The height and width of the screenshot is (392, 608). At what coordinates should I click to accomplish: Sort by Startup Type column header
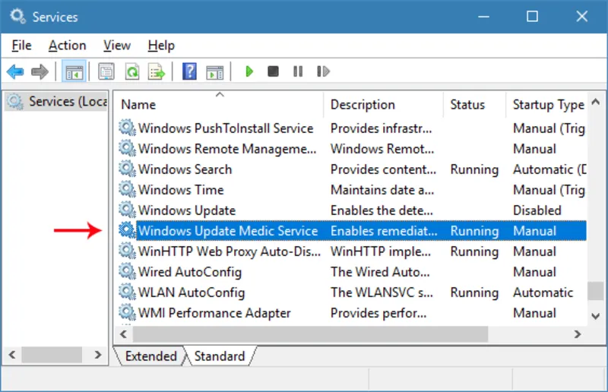click(x=547, y=105)
